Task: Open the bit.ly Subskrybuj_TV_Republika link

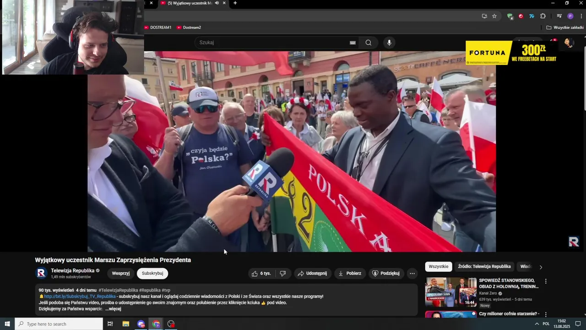Action: click(x=80, y=297)
